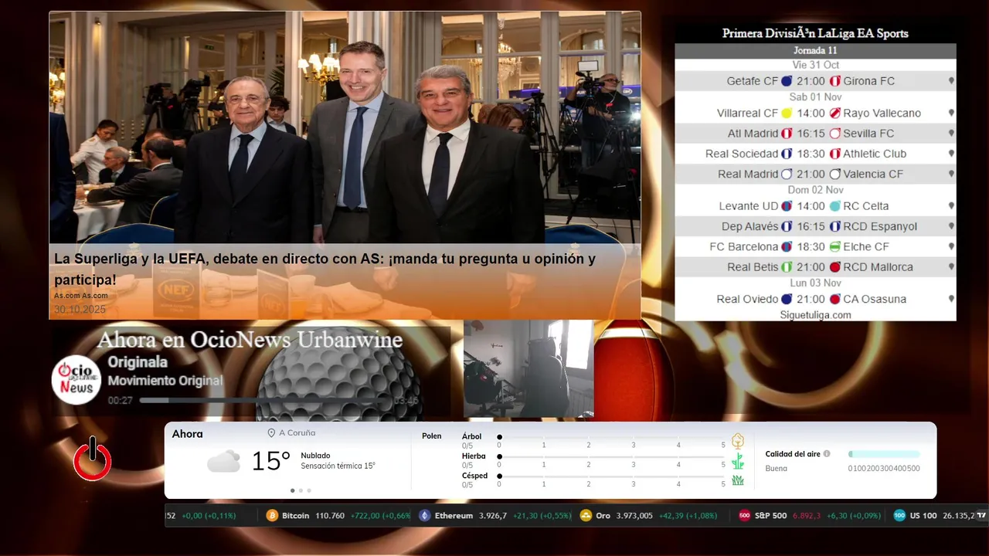The height and width of the screenshot is (556, 989).
Task: Click the RCD Mallorca team badge
Action: click(835, 267)
